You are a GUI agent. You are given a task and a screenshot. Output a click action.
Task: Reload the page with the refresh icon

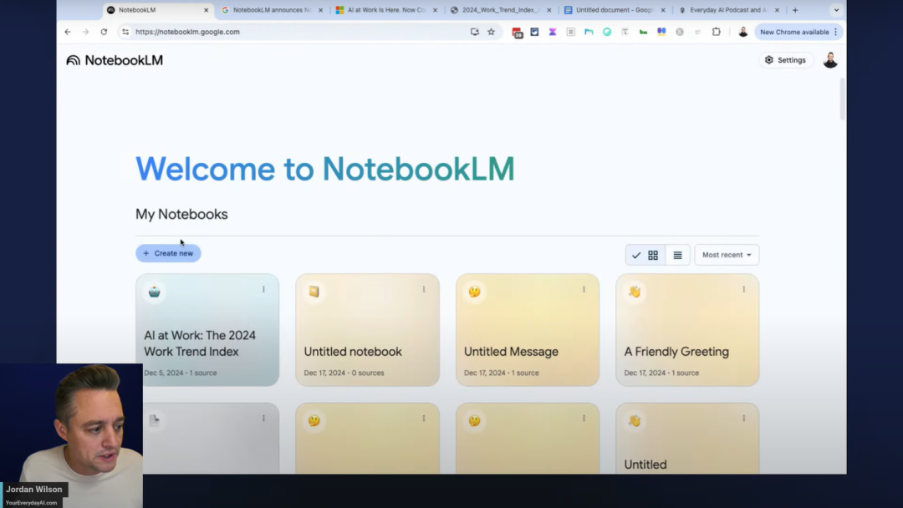click(104, 32)
